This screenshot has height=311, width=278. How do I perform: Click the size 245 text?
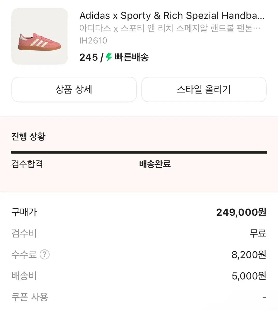(89, 57)
